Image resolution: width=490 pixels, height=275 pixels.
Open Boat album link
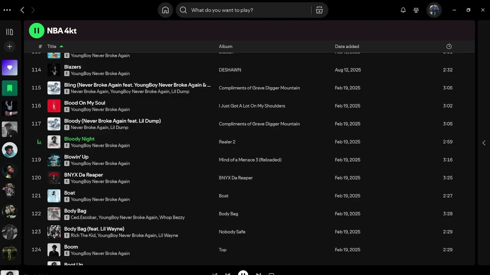224,196
